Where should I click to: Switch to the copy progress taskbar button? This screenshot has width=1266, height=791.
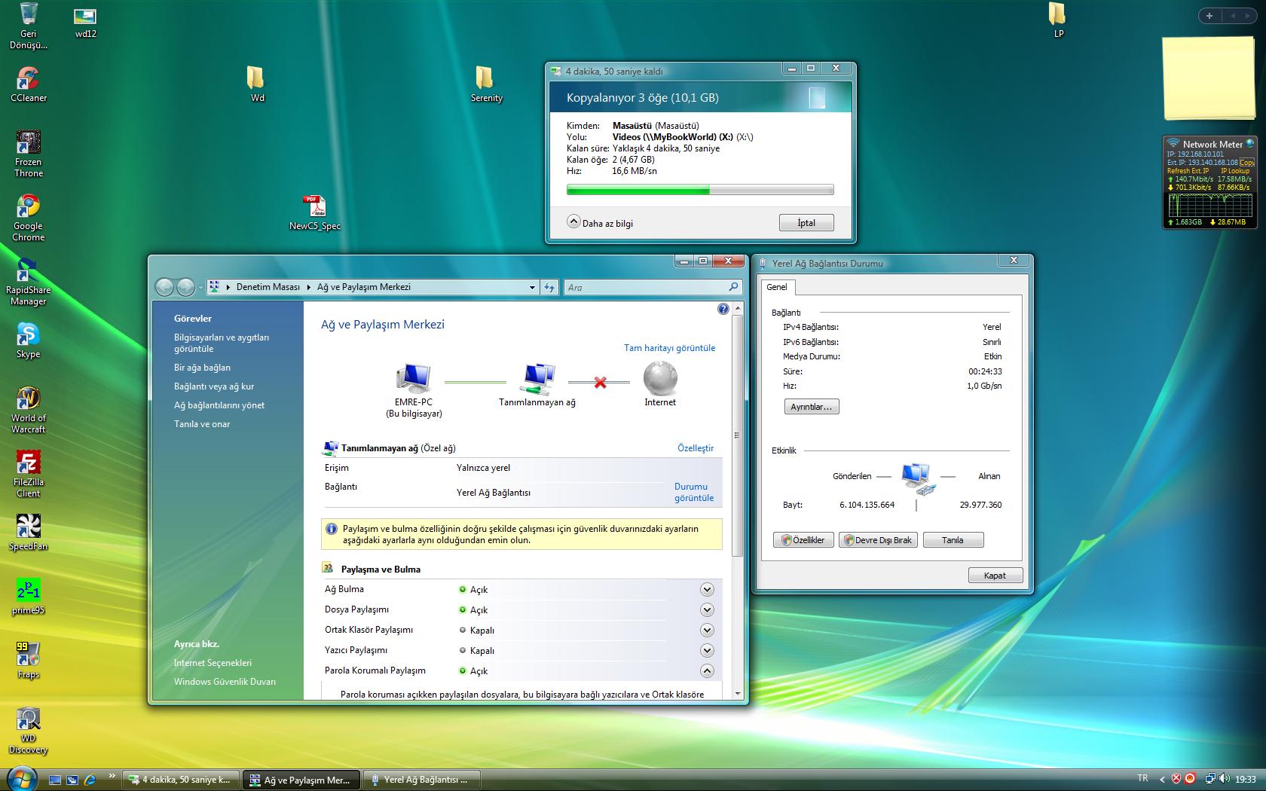[x=181, y=780]
